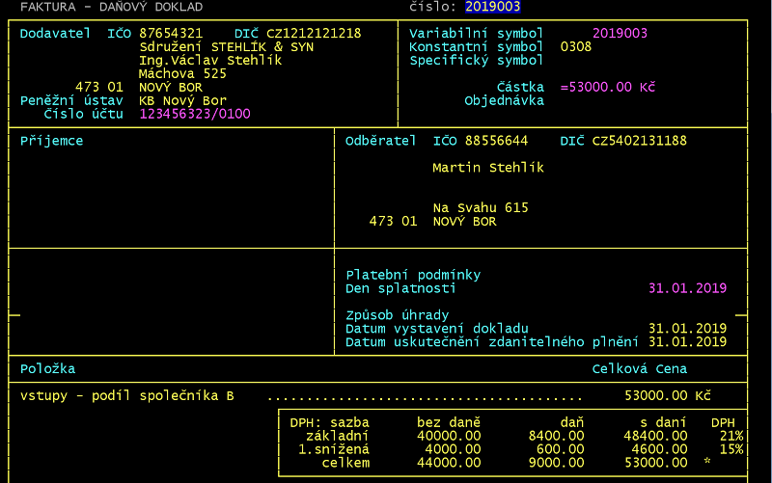Select customer address Na Svahu 615
772x483 pixels.
pos(480,208)
